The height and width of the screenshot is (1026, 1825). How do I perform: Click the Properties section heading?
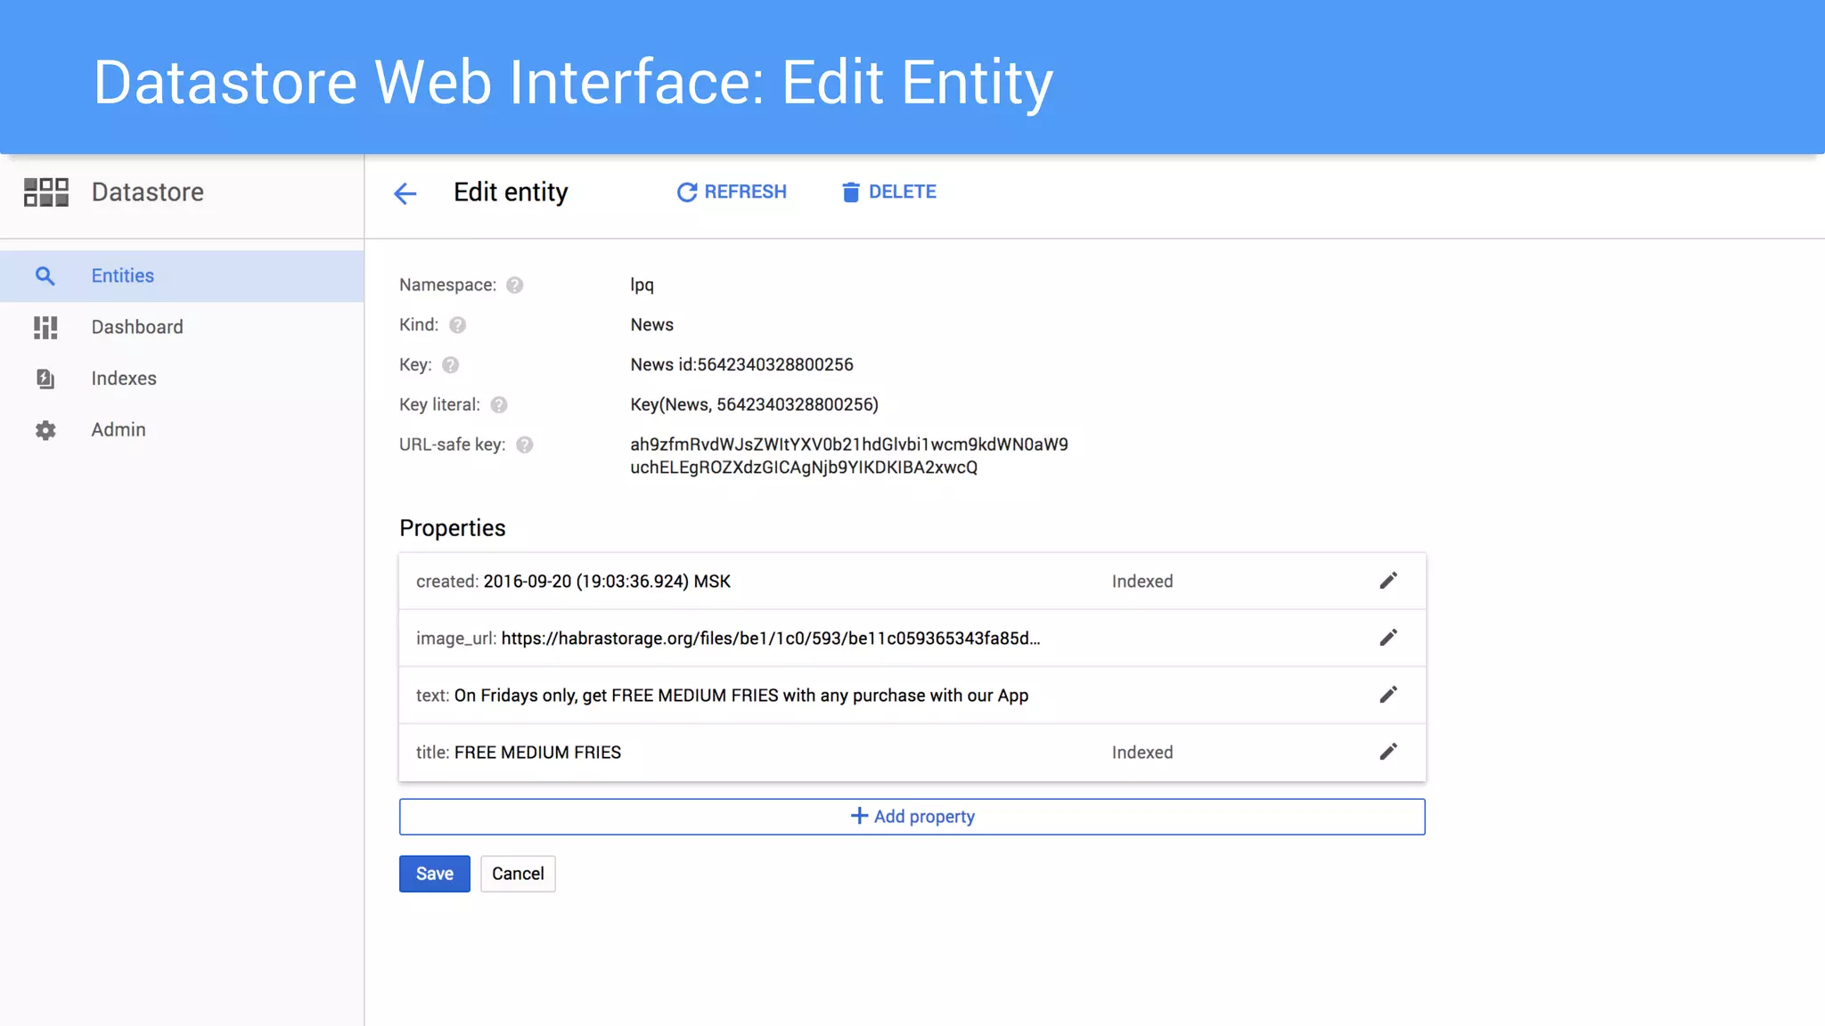point(453,528)
